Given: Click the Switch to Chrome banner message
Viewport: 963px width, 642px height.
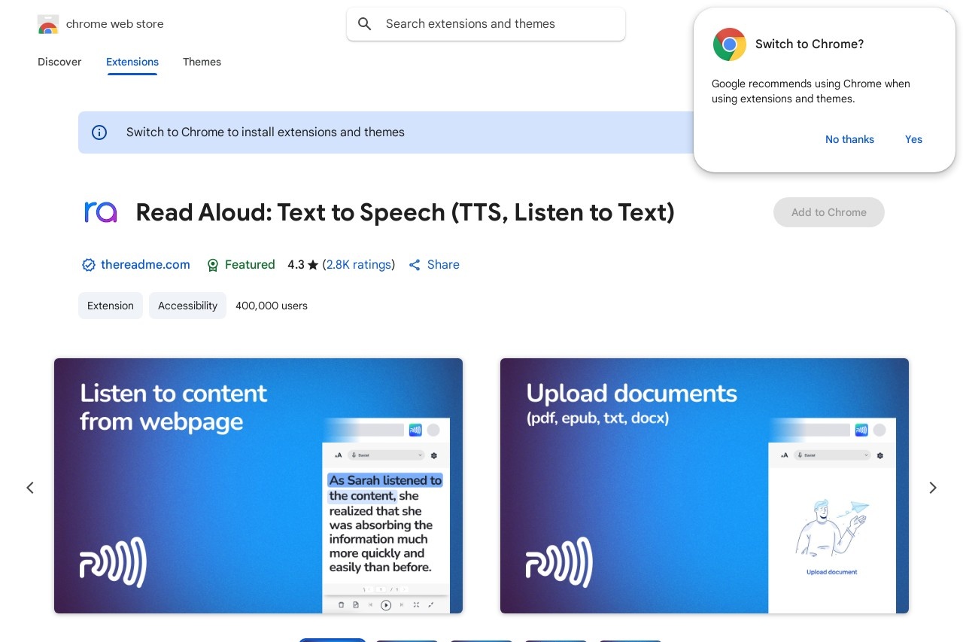Looking at the screenshot, I should 266,132.
